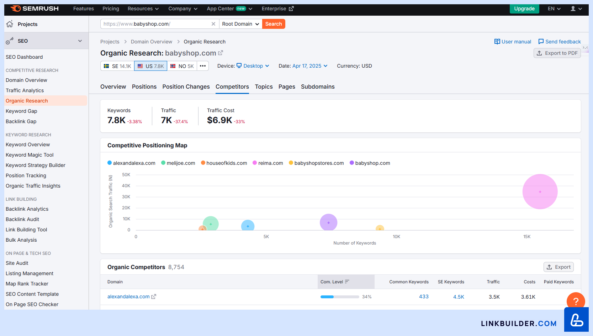This screenshot has height=336, width=593.
Task: Click the Semrush logo
Action: click(x=35, y=9)
